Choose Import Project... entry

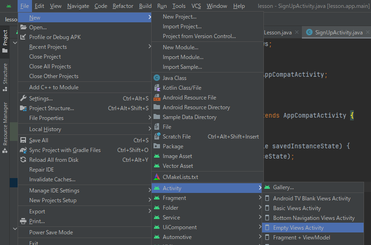(207, 26)
